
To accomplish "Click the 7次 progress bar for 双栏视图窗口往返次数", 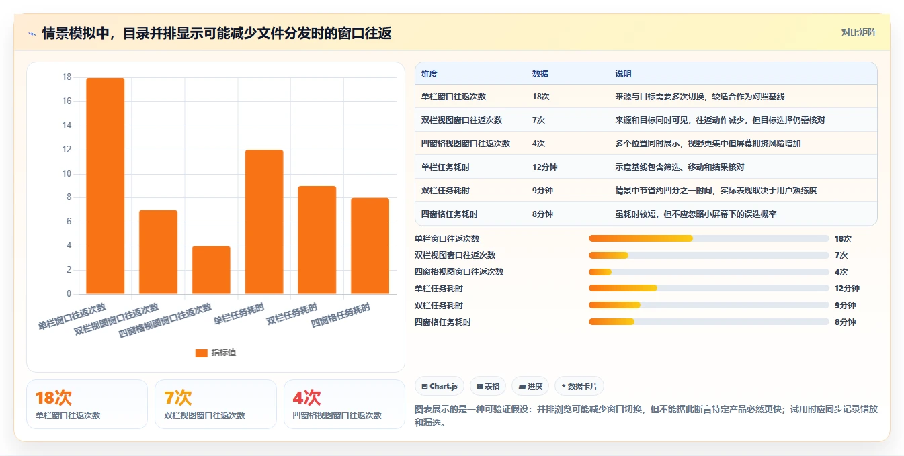I will pos(708,255).
